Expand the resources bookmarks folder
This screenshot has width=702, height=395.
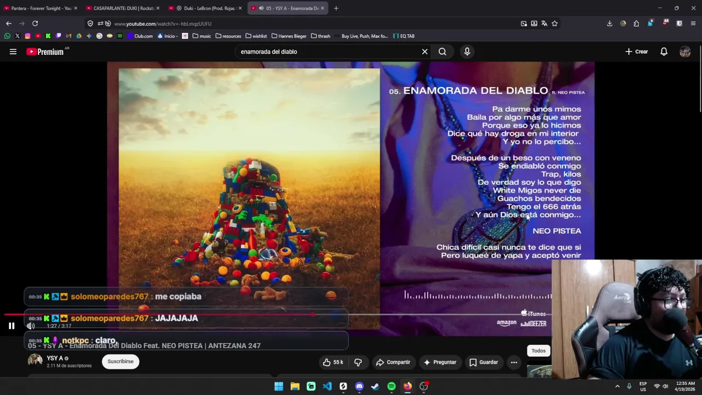pyautogui.click(x=228, y=36)
